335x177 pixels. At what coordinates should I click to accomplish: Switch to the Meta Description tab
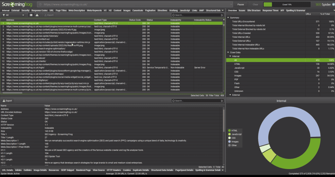click(77, 10)
